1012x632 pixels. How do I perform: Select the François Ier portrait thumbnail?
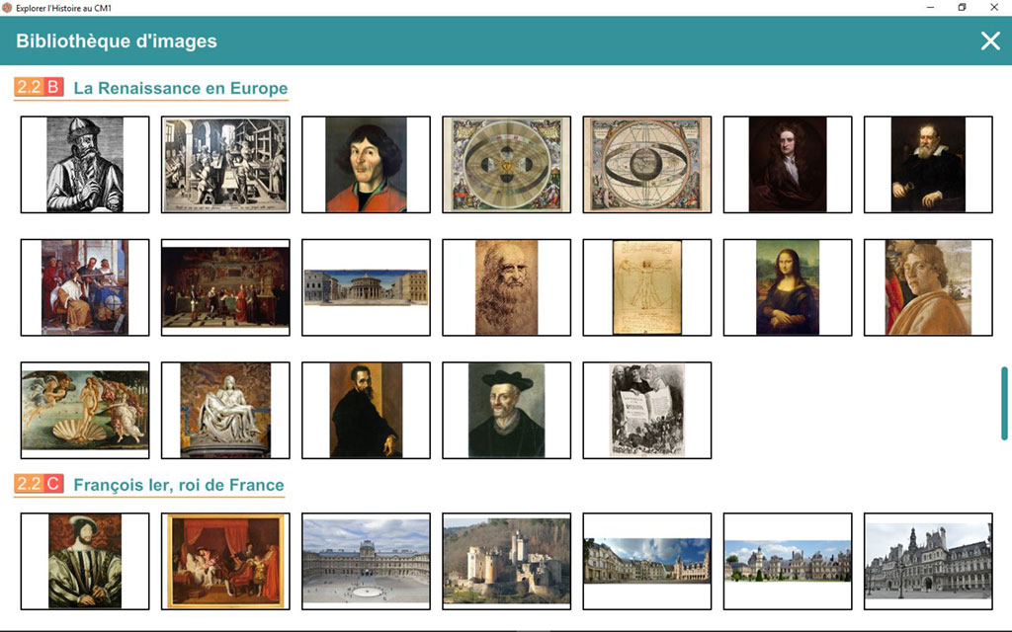[85, 561]
